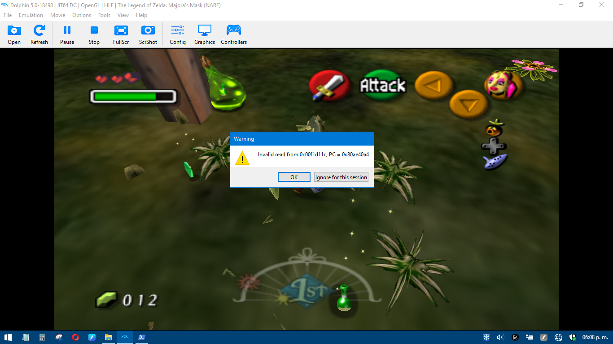Click the invalid read warning message
Image resolution: width=613 pixels, height=344 pixels.
[x=313, y=155]
